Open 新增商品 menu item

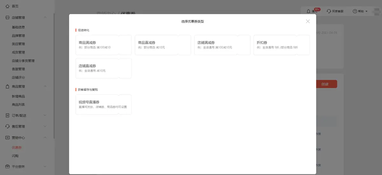18,96
